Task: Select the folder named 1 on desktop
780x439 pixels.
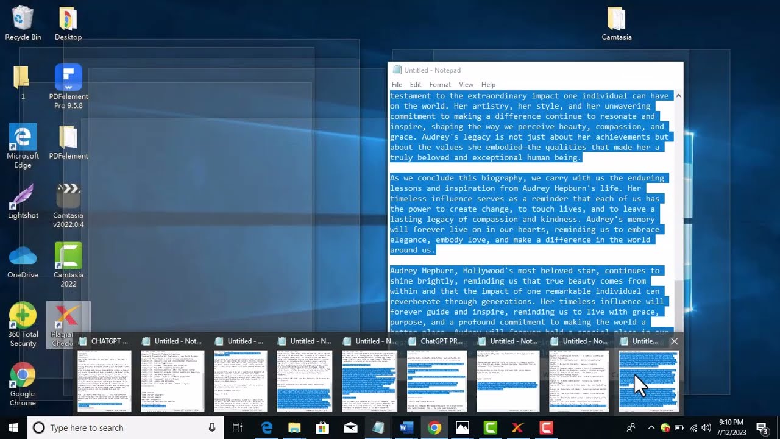Action: tap(23, 82)
